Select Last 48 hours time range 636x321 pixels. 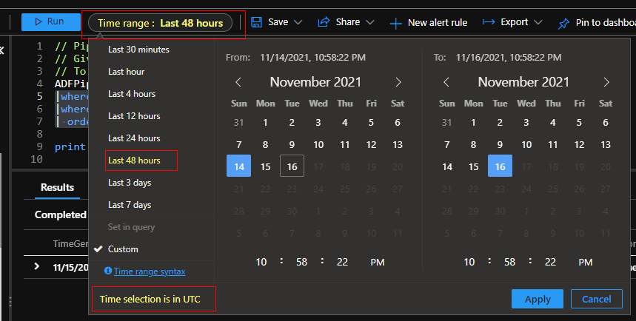pos(134,160)
